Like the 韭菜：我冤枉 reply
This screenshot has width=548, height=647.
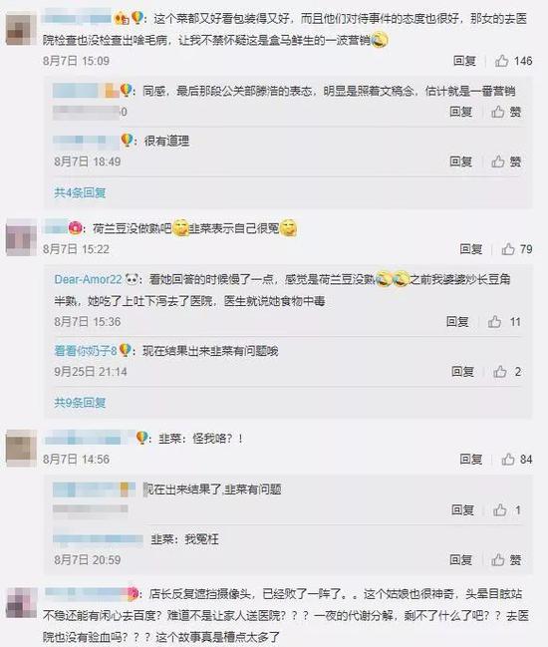(x=498, y=559)
